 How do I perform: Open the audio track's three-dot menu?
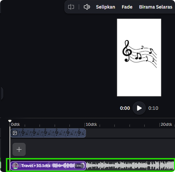point(79,166)
